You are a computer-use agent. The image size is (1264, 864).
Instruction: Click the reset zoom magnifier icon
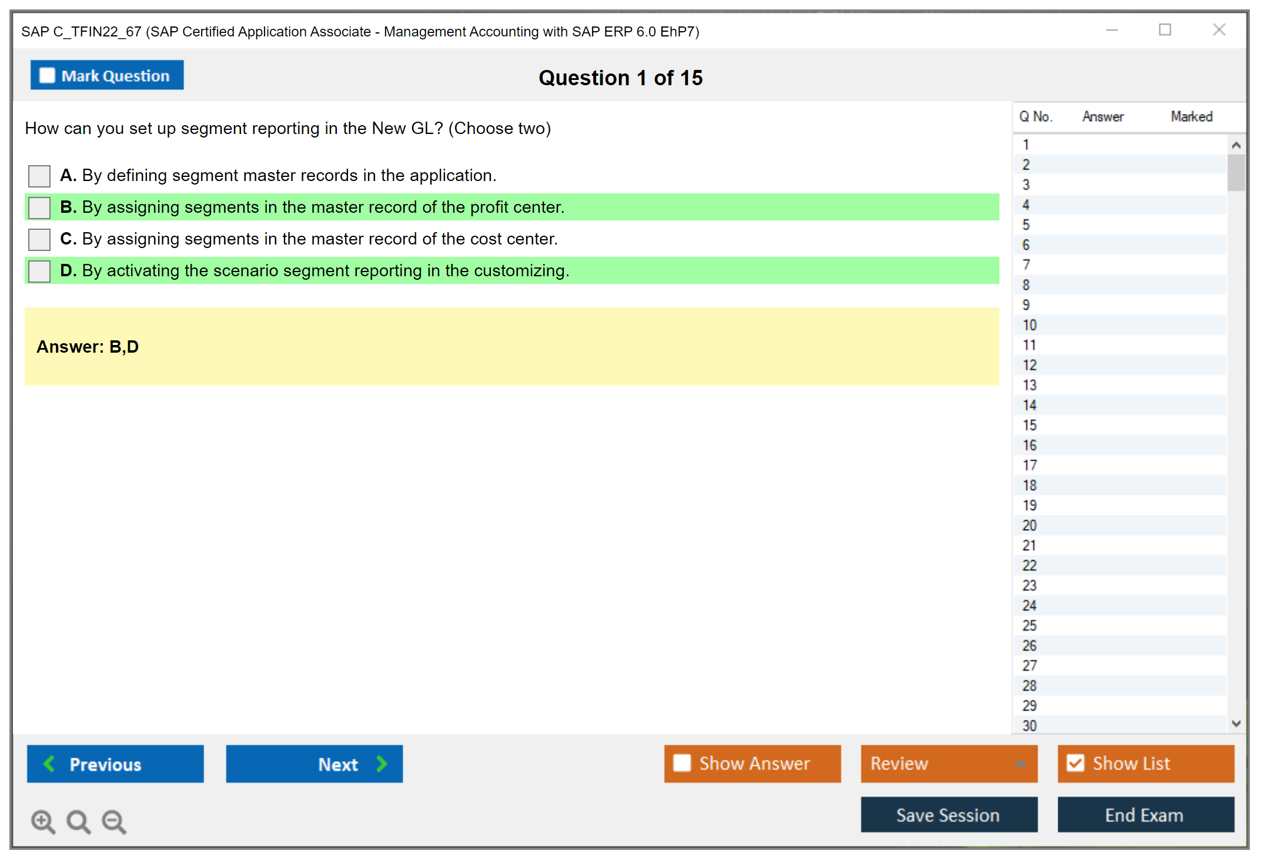point(78,821)
